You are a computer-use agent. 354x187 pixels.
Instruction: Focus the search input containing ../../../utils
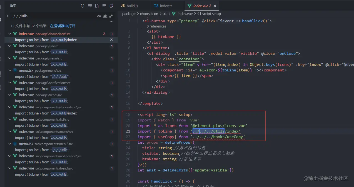(53, 16)
